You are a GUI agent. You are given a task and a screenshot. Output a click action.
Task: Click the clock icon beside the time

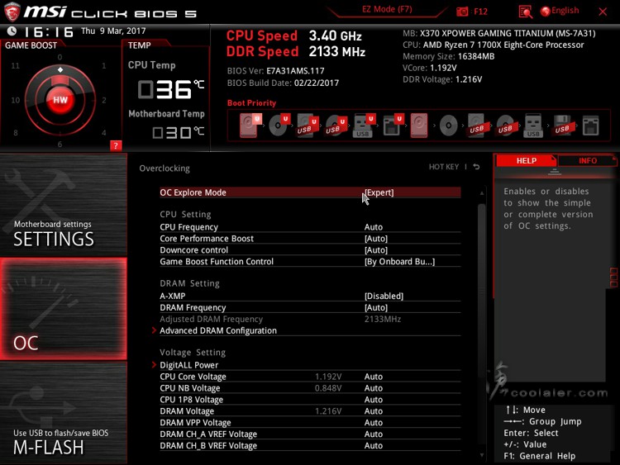[12, 31]
